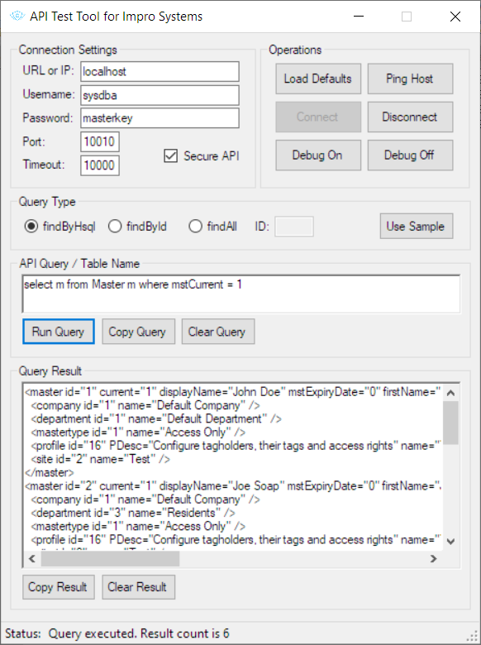Click the status bar result count text

139,633
